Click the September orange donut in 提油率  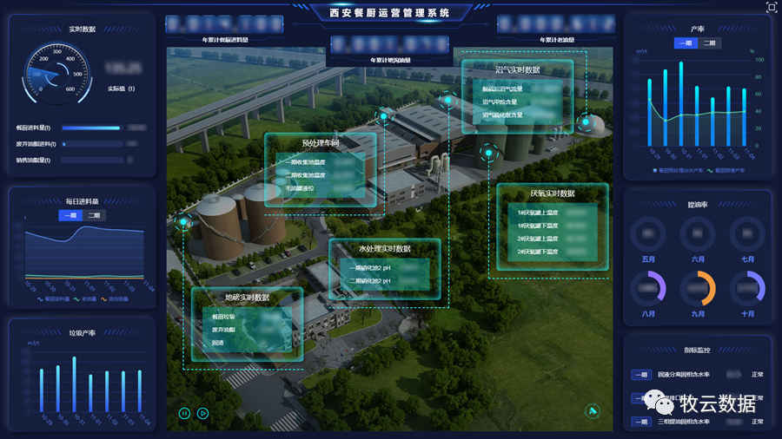tap(698, 287)
